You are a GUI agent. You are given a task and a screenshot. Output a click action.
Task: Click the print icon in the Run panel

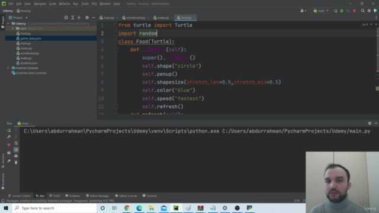(16, 156)
